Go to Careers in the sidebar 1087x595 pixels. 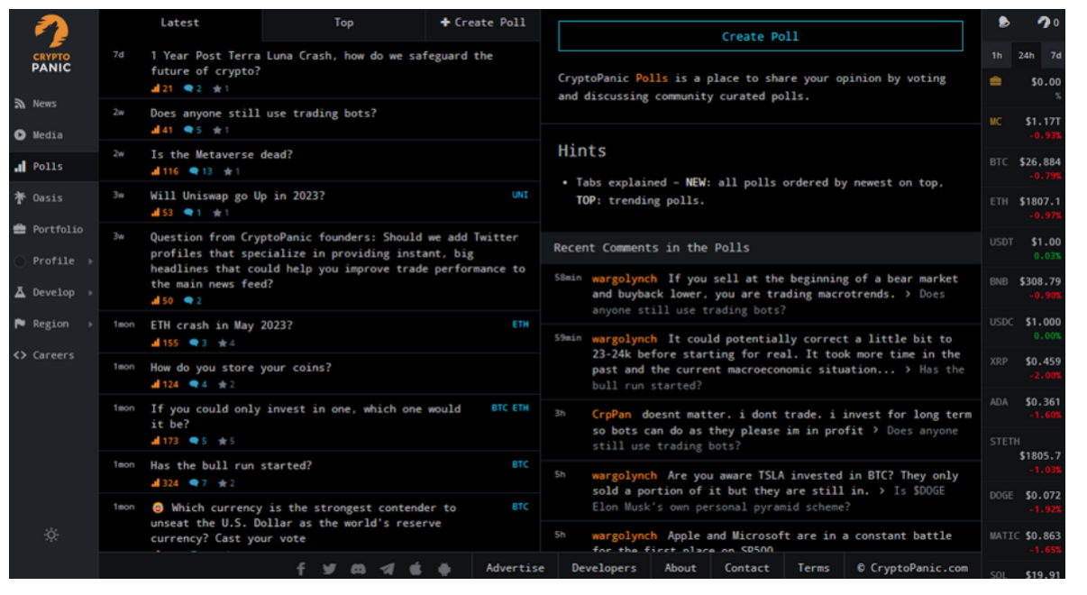tap(53, 355)
